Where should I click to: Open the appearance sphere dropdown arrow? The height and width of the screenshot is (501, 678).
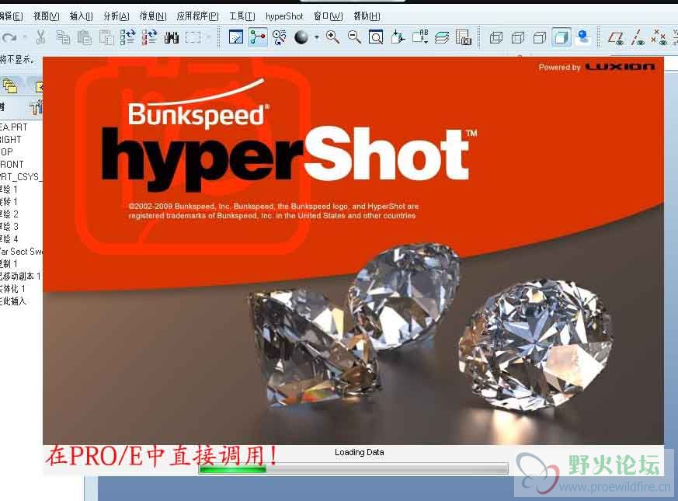(317, 37)
